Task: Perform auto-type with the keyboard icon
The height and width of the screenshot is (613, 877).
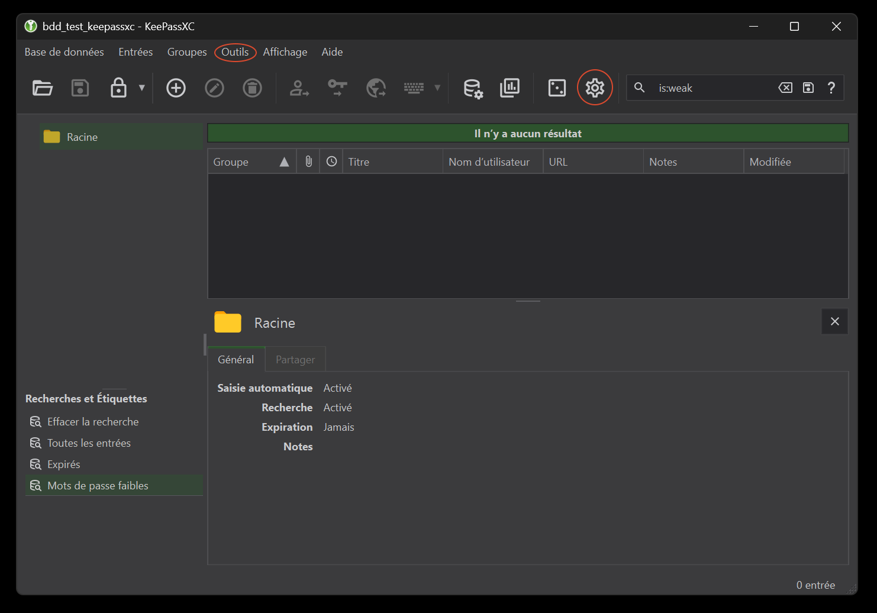Action: [414, 88]
